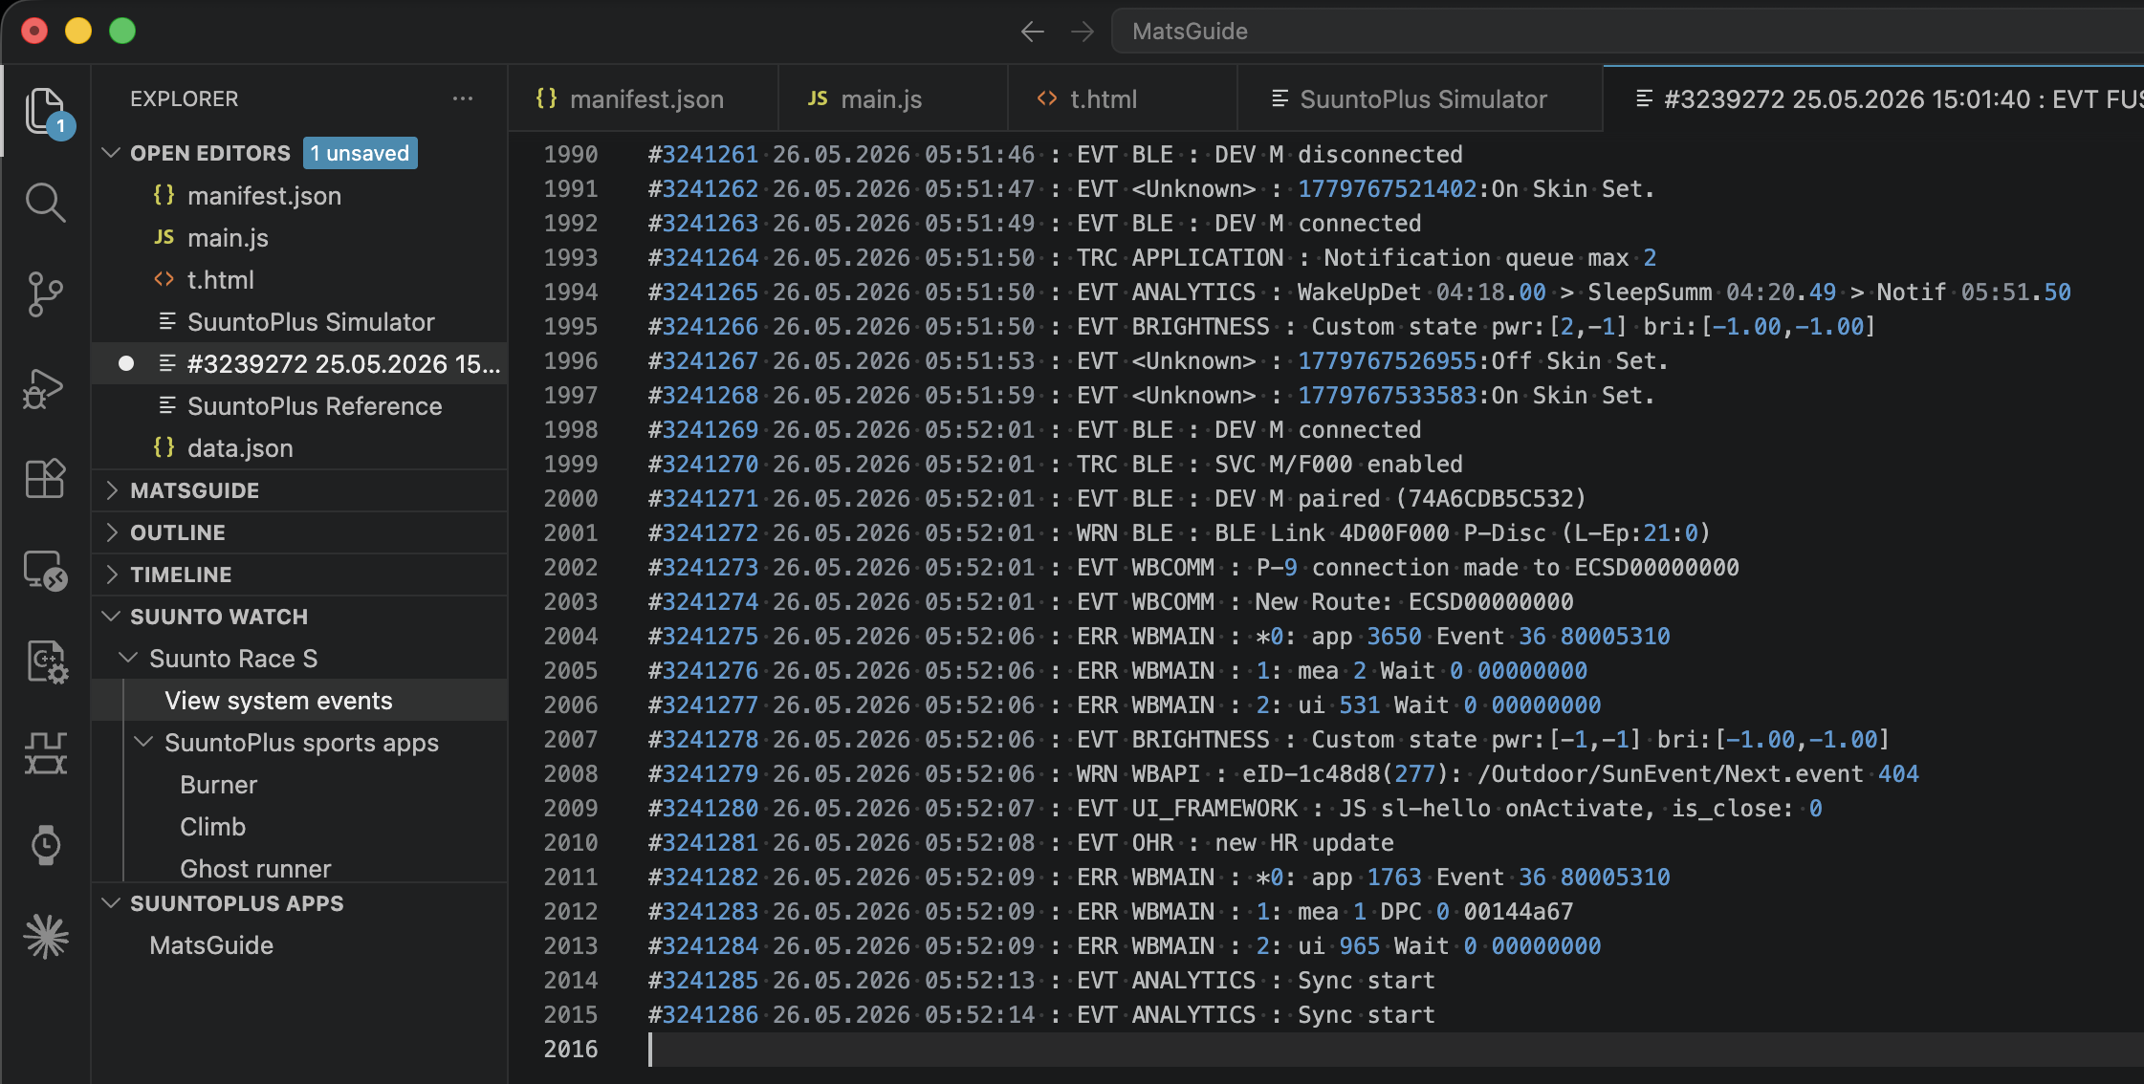Select MatsGuide under SuuntoPlus Apps
Image resolution: width=2144 pixels, height=1084 pixels.
[x=299, y=945]
